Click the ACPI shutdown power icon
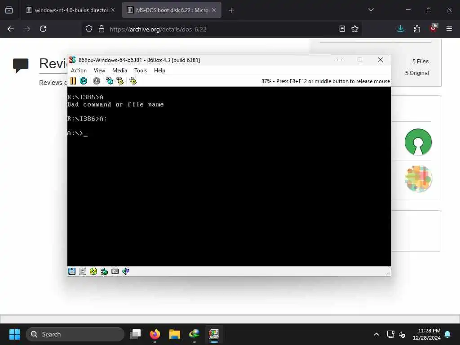 (97, 81)
